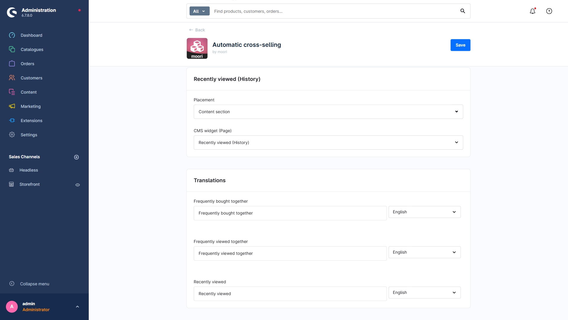The height and width of the screenshot is (320, 568).
Task: Select the Extensions plugin icon
Action: click(12, 121)
